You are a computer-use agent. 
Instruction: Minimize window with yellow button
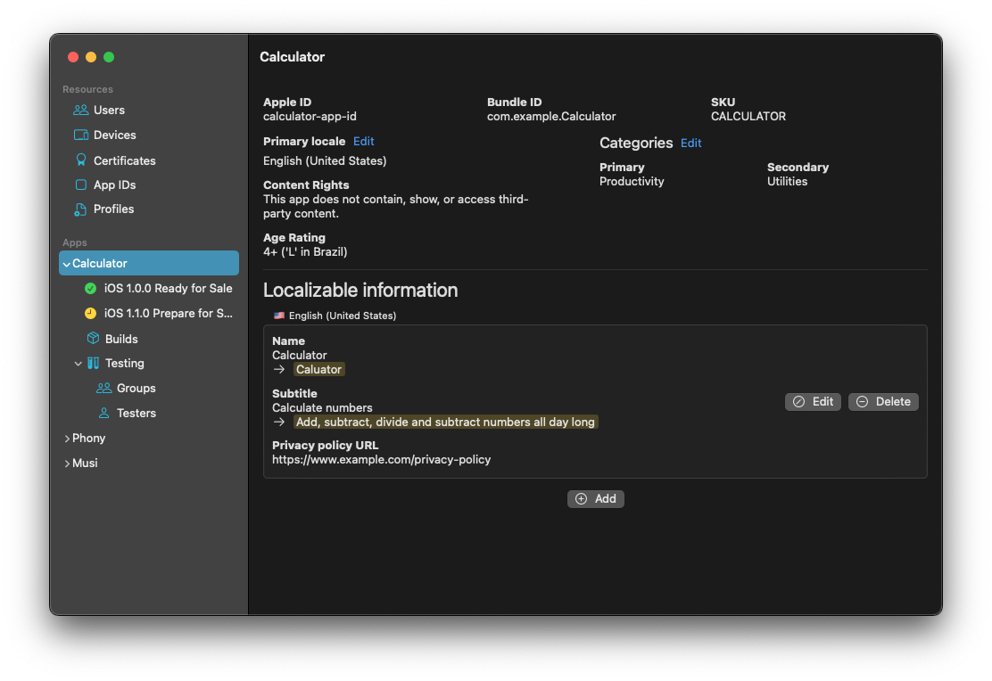[x=91, y=57]
